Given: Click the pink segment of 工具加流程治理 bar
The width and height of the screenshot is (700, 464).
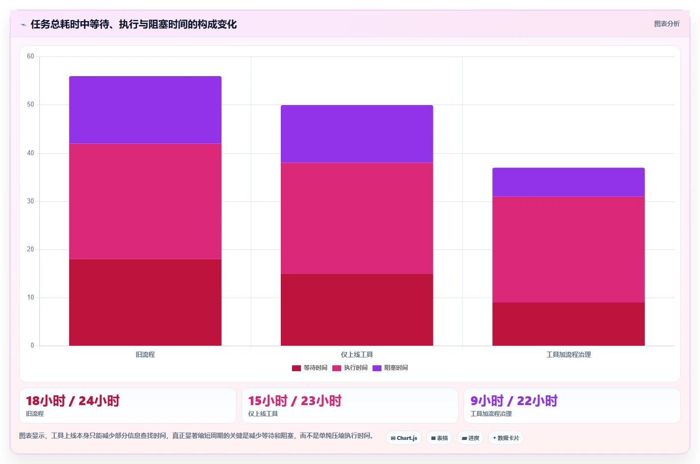Looking at the screenshot, I should point(568,249).
